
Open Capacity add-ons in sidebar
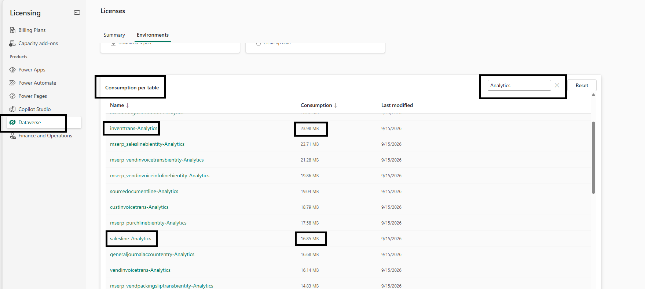38,43
